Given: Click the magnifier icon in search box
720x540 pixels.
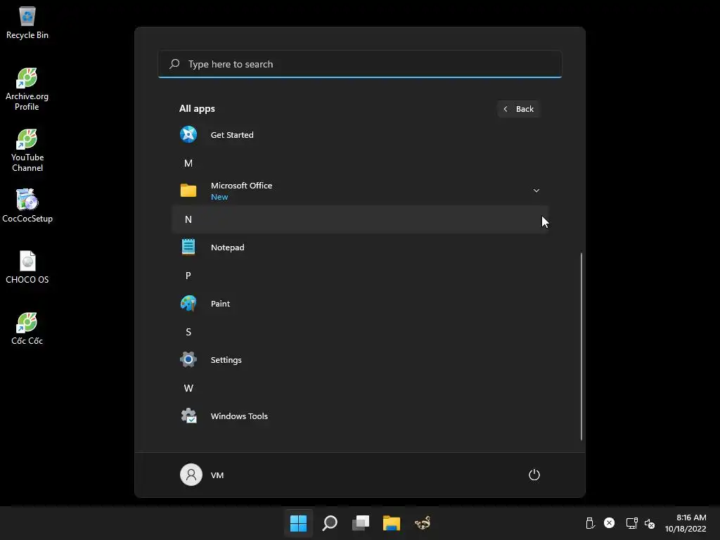Looking at the screenshot, I should click(x=174, y=64).
